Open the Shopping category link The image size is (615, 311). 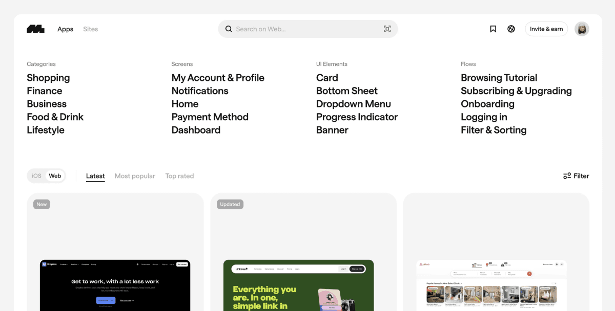[x=48, y=78]
